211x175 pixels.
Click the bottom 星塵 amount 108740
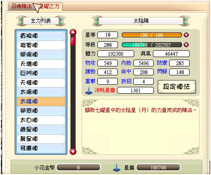158,168
